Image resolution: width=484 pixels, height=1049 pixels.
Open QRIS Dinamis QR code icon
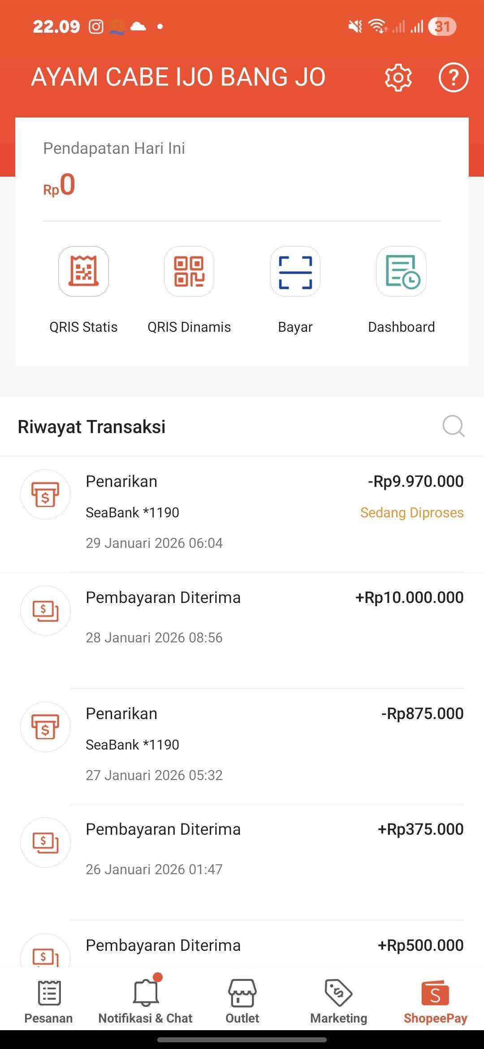189,271
